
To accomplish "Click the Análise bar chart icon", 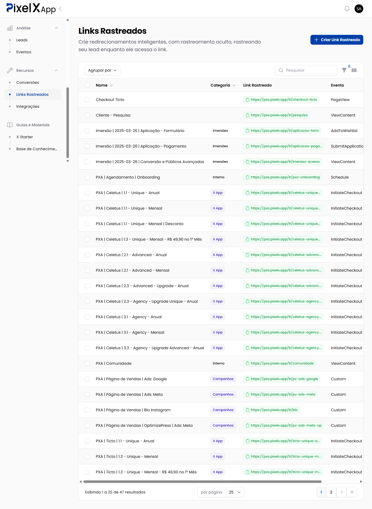I will pyautogui.click(x=10, y=28).
